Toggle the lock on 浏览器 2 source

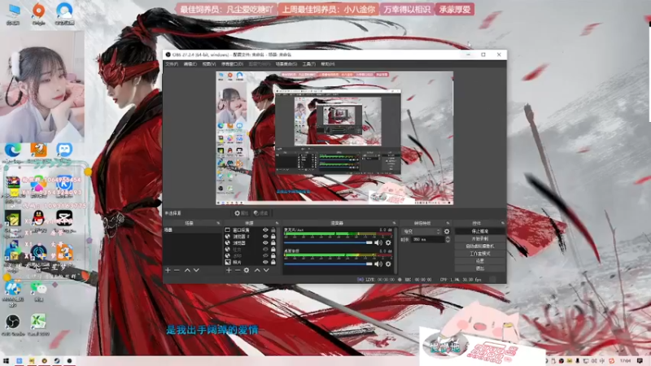[x=273, y=237]
